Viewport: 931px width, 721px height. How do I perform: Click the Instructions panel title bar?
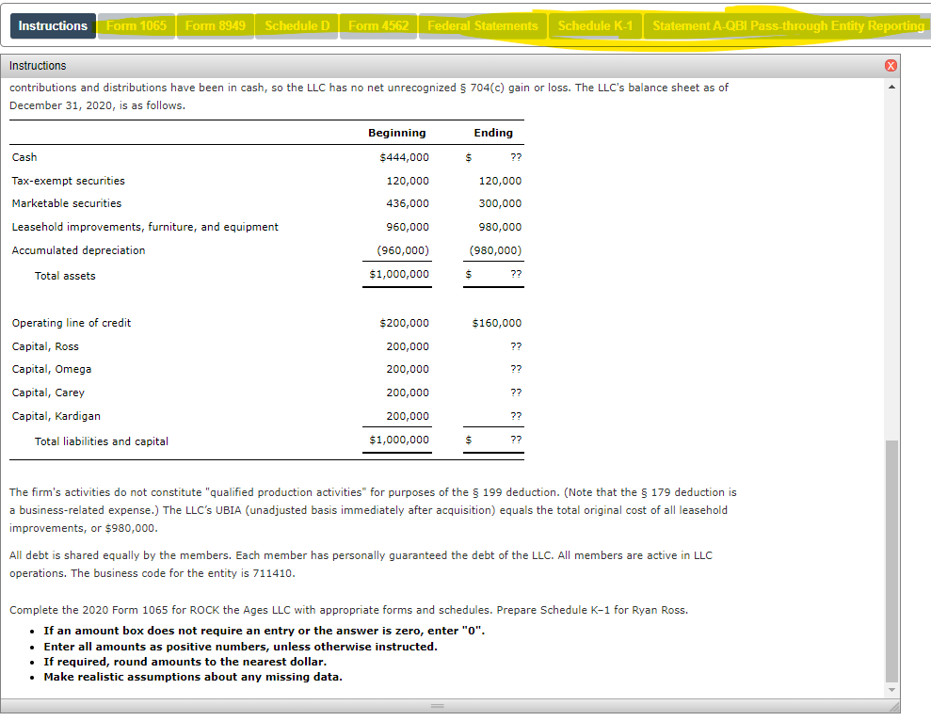tap(282, 65)
